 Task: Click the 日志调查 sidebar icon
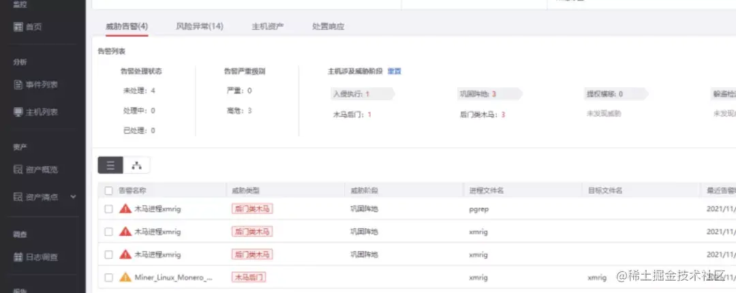(x=18, y=257)
